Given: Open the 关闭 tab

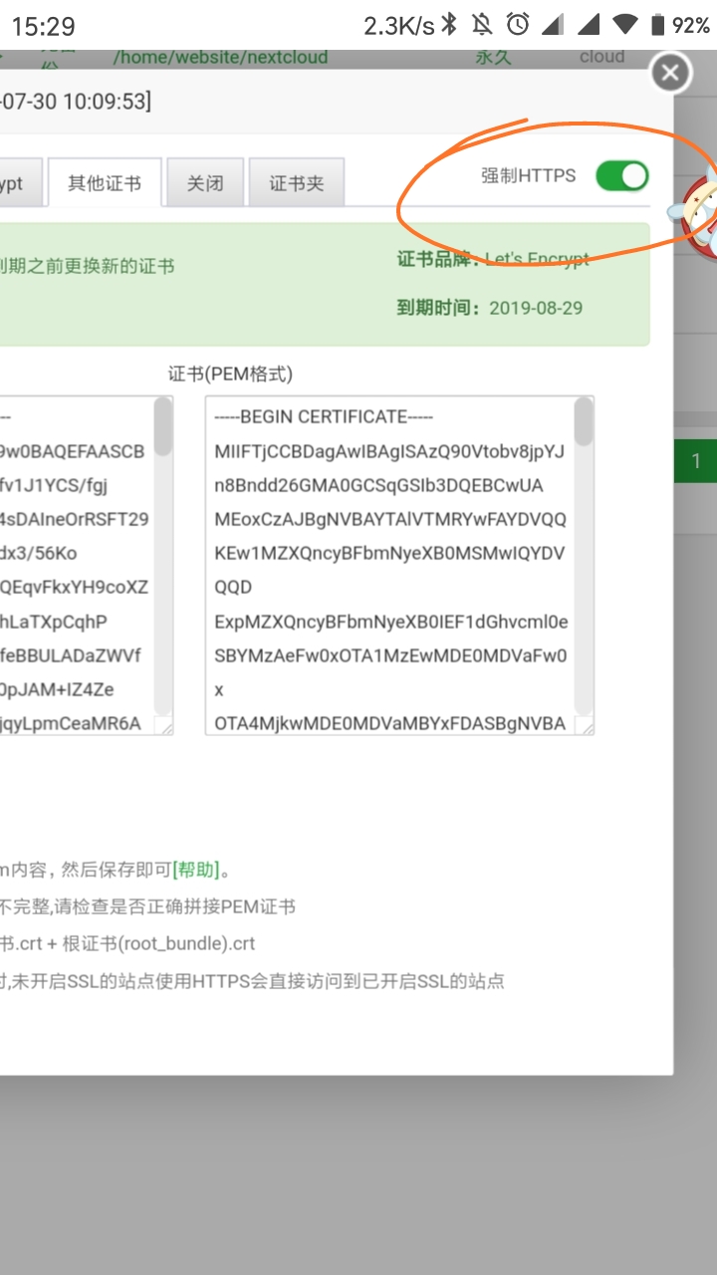Looking at the screenshot, I should [205, 183].
